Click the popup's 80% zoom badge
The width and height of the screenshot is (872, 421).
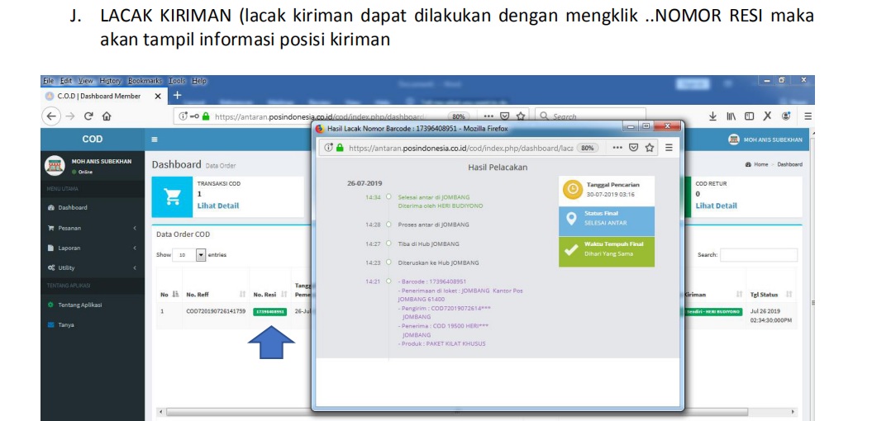(588, 148)
